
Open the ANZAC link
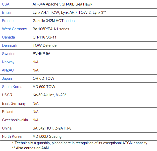[8, 70]
